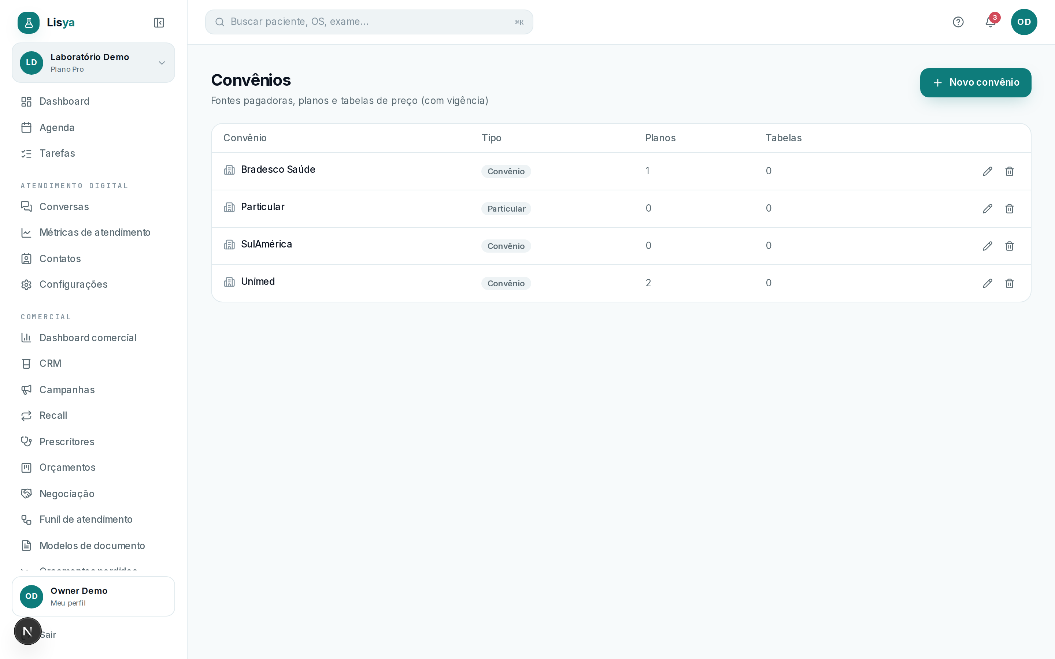Open the Unimed convênio row
Image resolution: width=1055 pixels, height=659 pixels.
(621, 283)
